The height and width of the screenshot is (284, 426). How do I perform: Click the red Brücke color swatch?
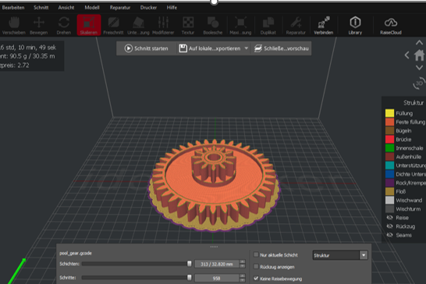(389, 139)
